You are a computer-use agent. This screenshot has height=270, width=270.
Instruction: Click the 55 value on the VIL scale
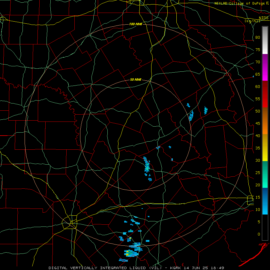[x=258, y=99]
